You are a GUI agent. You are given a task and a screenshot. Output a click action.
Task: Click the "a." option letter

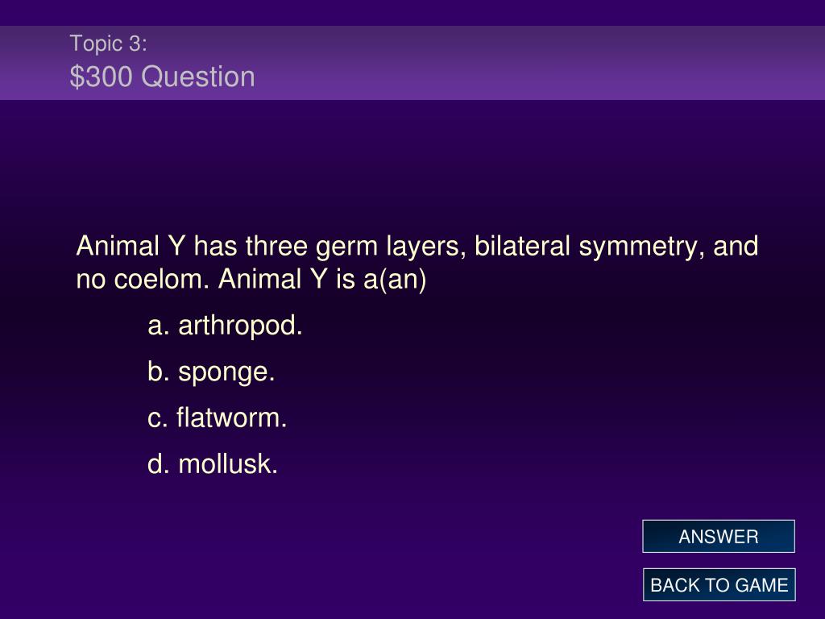tap(158, 326)
